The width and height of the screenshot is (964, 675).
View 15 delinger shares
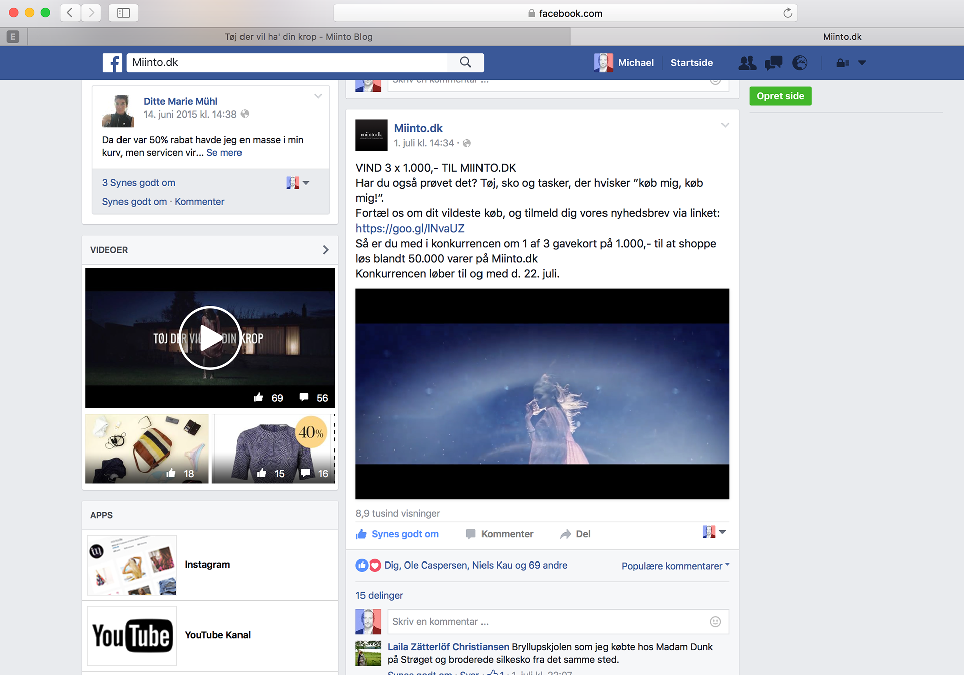379,596
